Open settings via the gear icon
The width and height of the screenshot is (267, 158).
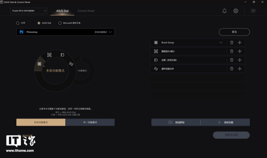[x=236, y=11]
